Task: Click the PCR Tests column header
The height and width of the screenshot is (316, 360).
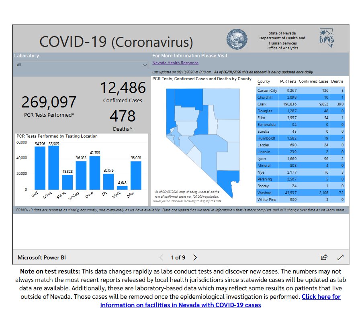Action: tap(288, 81)
